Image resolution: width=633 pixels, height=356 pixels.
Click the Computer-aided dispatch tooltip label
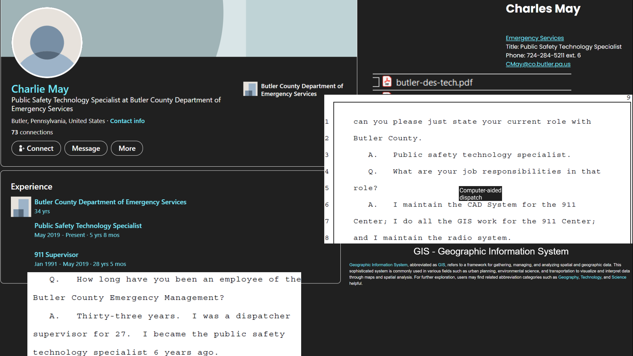[480, 194]
